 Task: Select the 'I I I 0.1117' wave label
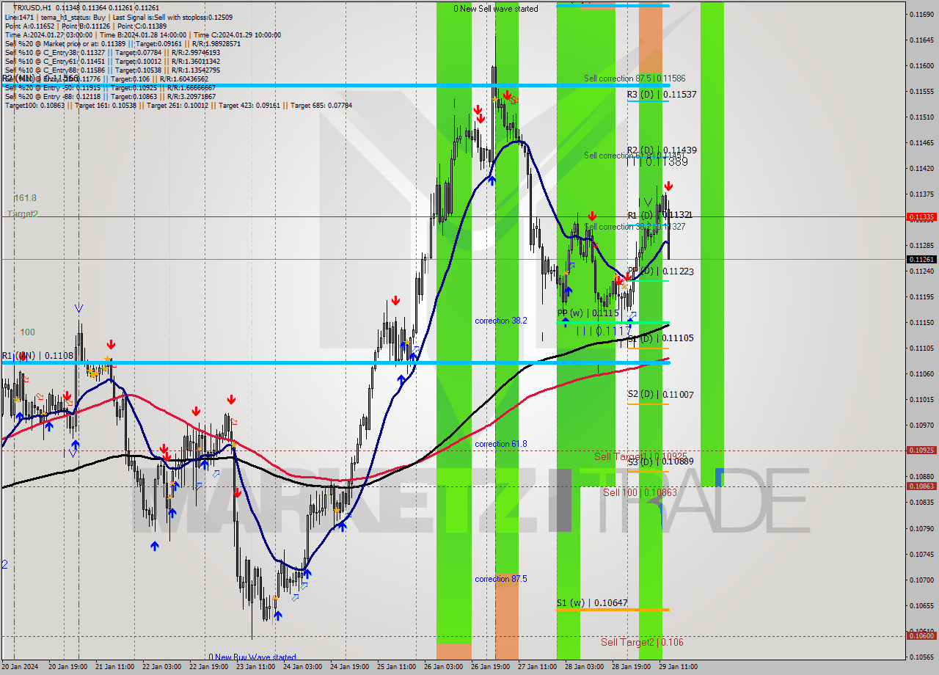603,332
